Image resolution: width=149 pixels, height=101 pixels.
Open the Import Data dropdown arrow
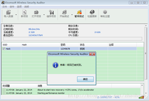16,15
